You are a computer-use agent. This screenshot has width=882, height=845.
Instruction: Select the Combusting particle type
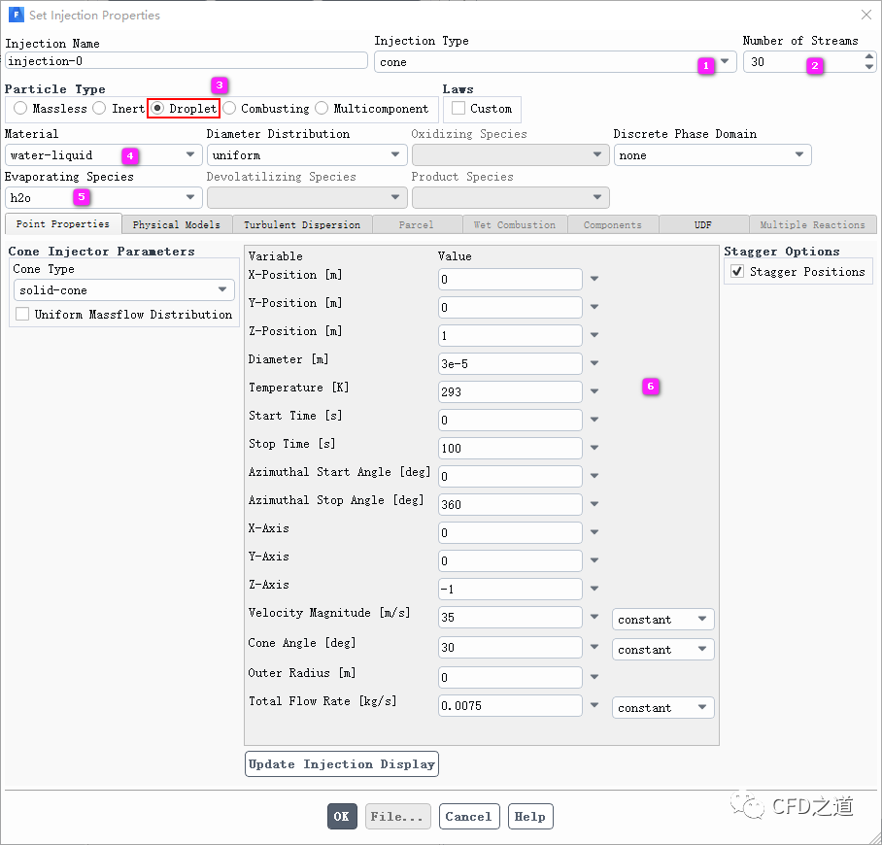[x=230, y=109]
